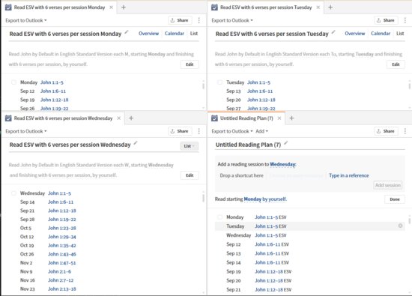412x296 pixels.
Task: Click the reading plan icon on Monday tab
Action: pos(8,7)
